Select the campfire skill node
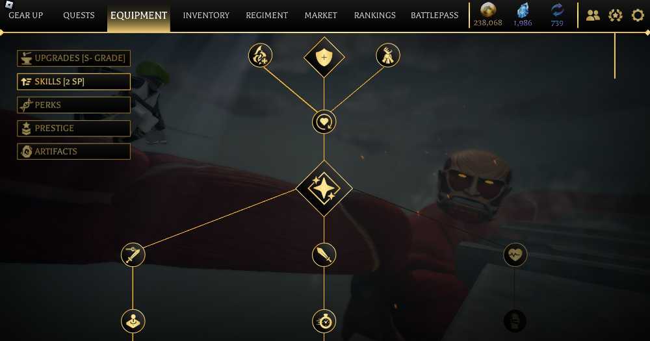 (x=387, y=55)
